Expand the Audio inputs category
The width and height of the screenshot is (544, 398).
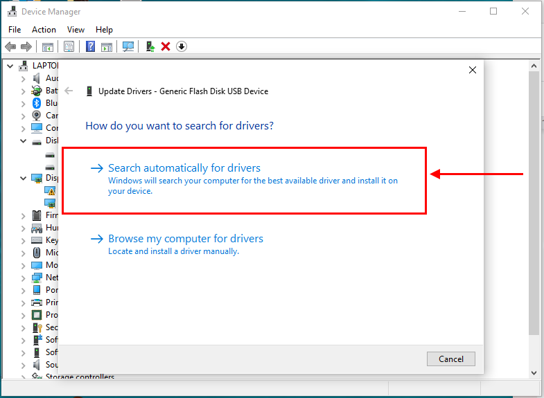(x=24, y=79)
